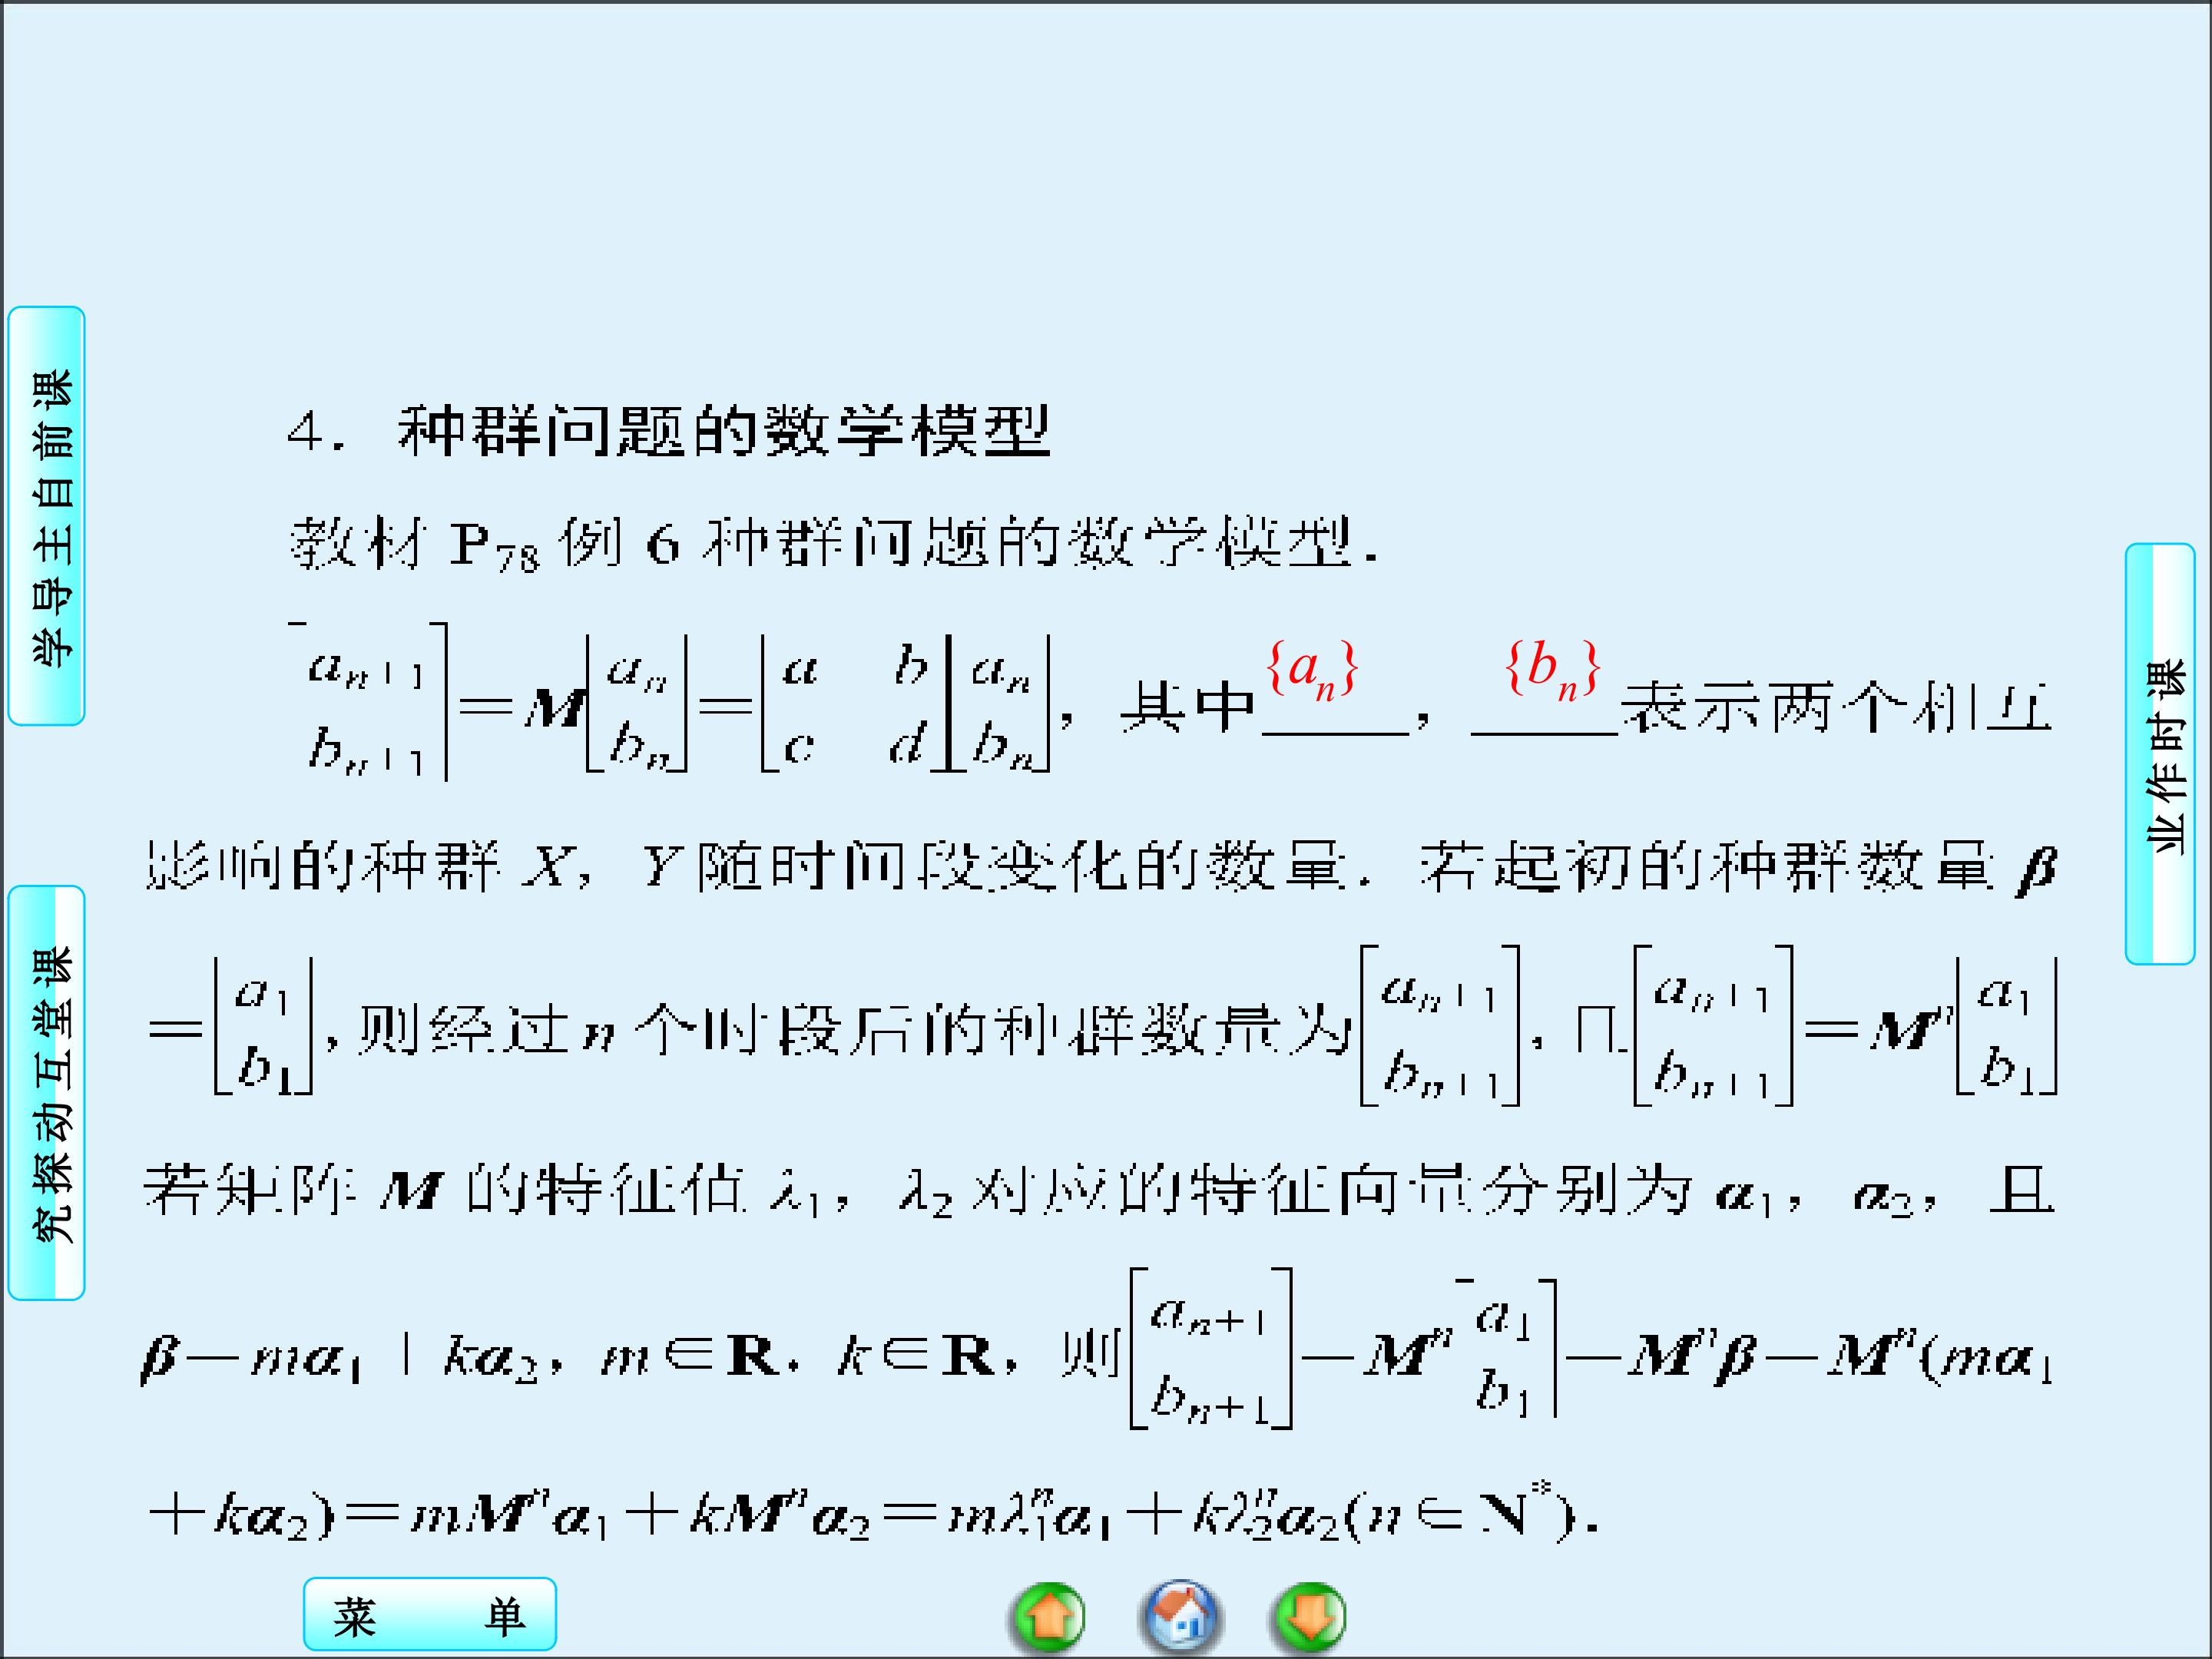The image size is (2212, 1659).
Task: Click the text 影响的种群 X, Y
Action: click(x=418, y=867)
